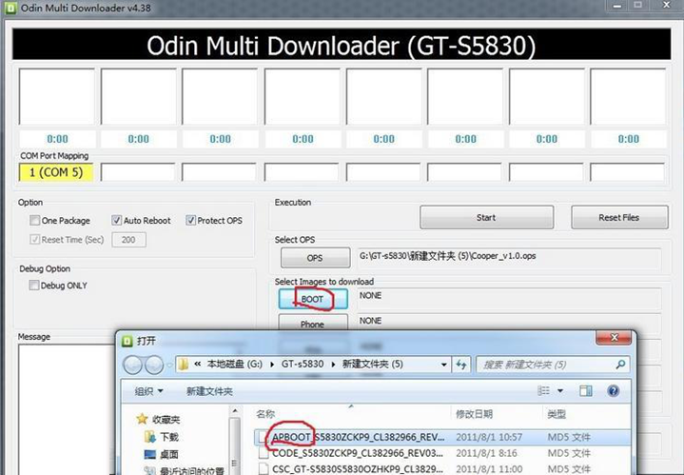Sort by the 名称 name column header
Viewport: 684px width, 475px height.
(265, 414)
